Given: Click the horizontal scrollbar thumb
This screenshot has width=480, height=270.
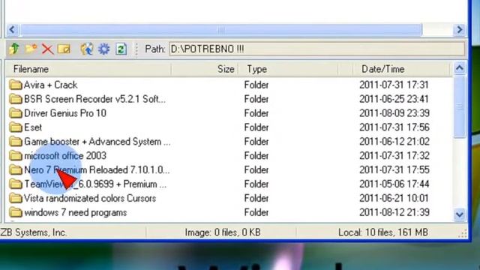Looking at the screenshot, I should (221, 30).
